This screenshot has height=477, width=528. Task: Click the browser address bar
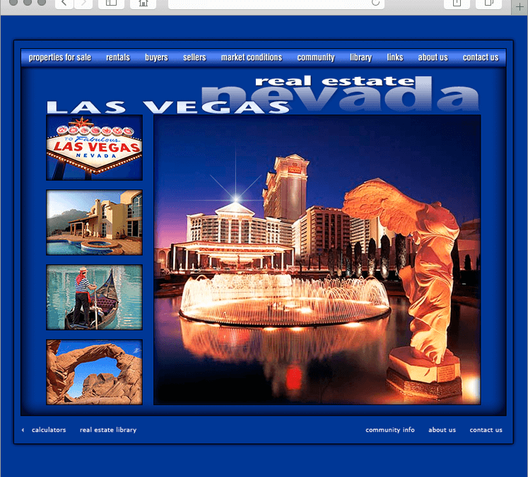point(276,4)
